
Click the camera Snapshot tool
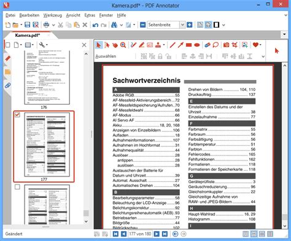(226, 45)
